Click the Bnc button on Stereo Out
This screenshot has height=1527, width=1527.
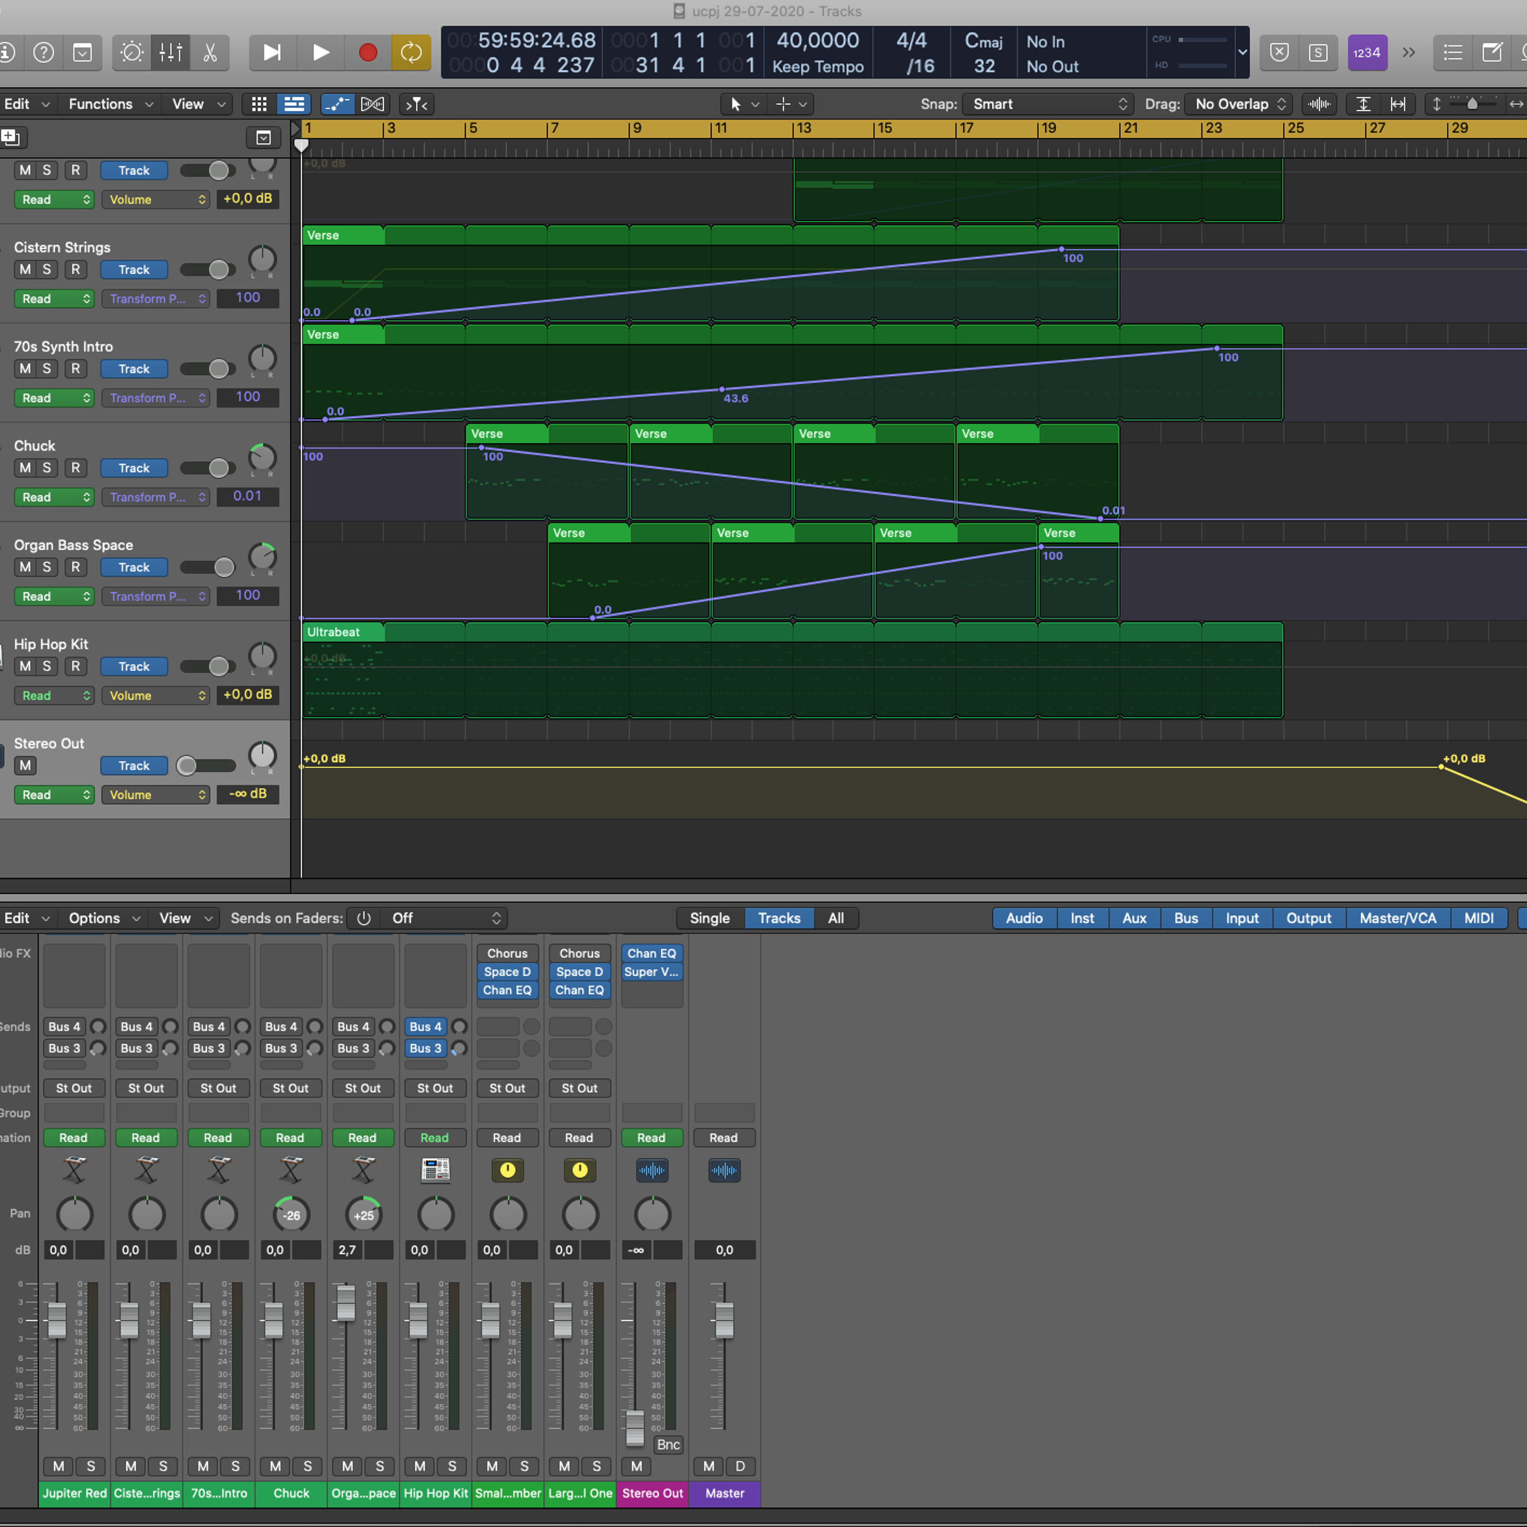(x=668, y=1445)
